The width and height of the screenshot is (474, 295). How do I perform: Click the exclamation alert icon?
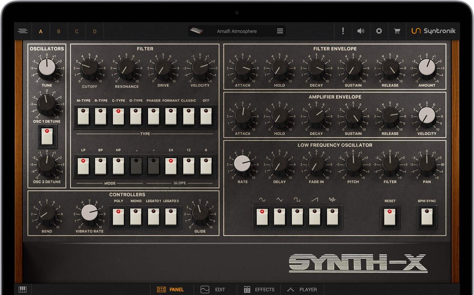[x=343, y=31]
